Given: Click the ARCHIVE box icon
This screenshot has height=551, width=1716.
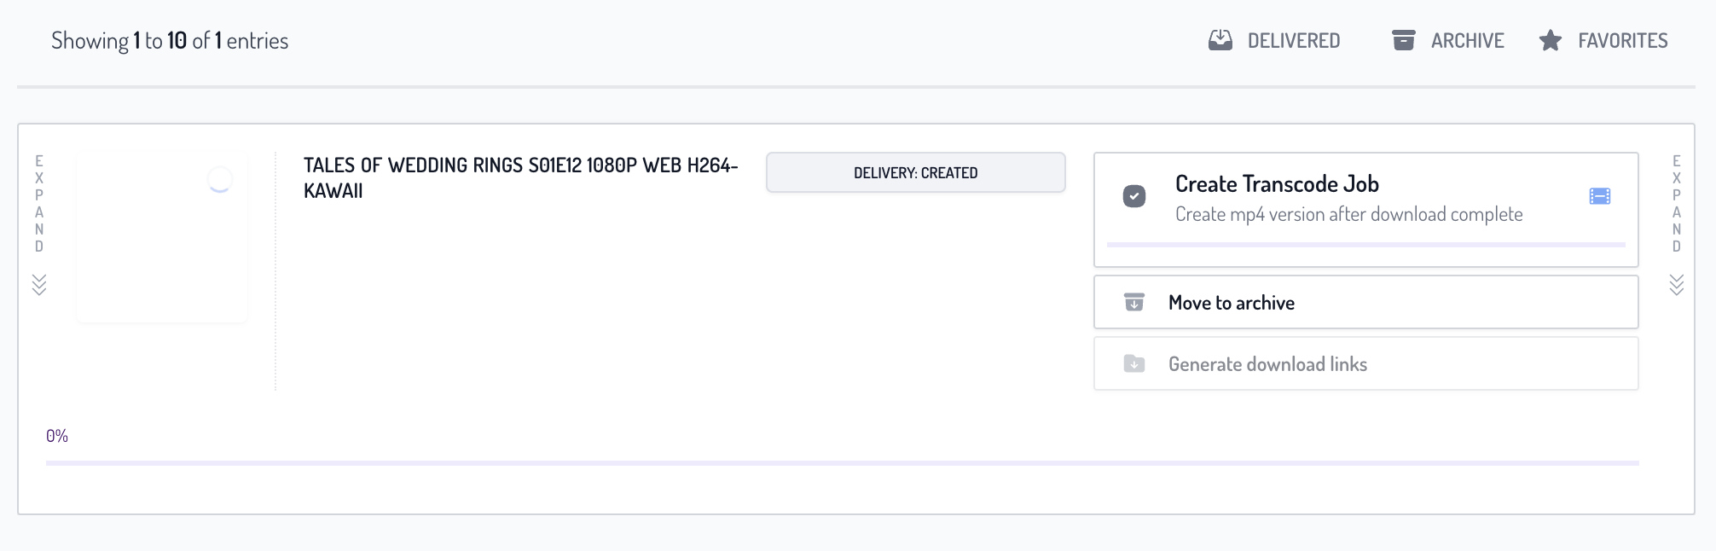Looking at the screenshot, I should (1404, 39).
